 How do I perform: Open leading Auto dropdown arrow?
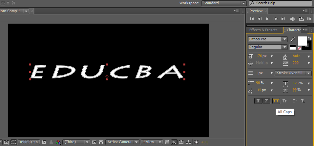(309, 56)
